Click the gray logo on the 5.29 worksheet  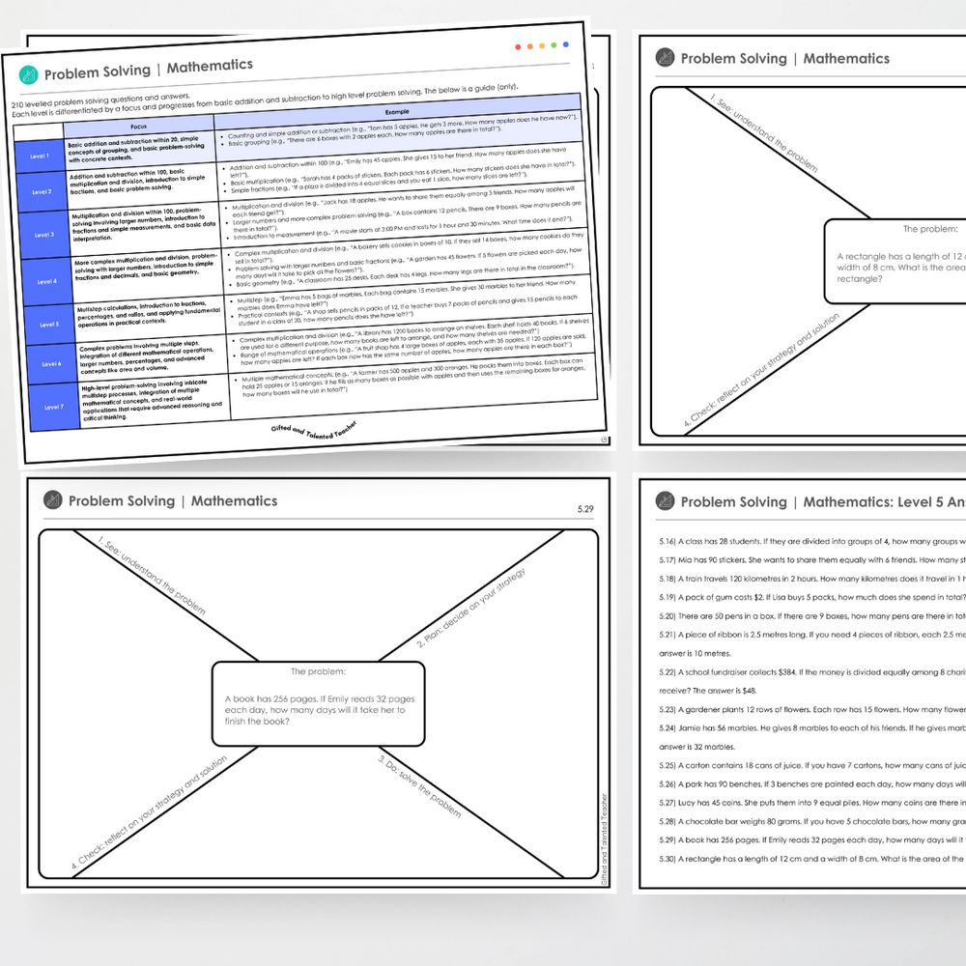52,500
